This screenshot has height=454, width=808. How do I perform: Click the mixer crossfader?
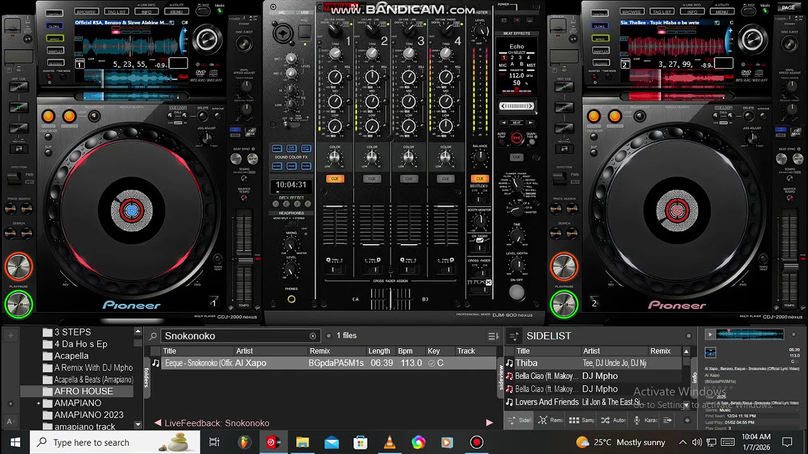391,299
